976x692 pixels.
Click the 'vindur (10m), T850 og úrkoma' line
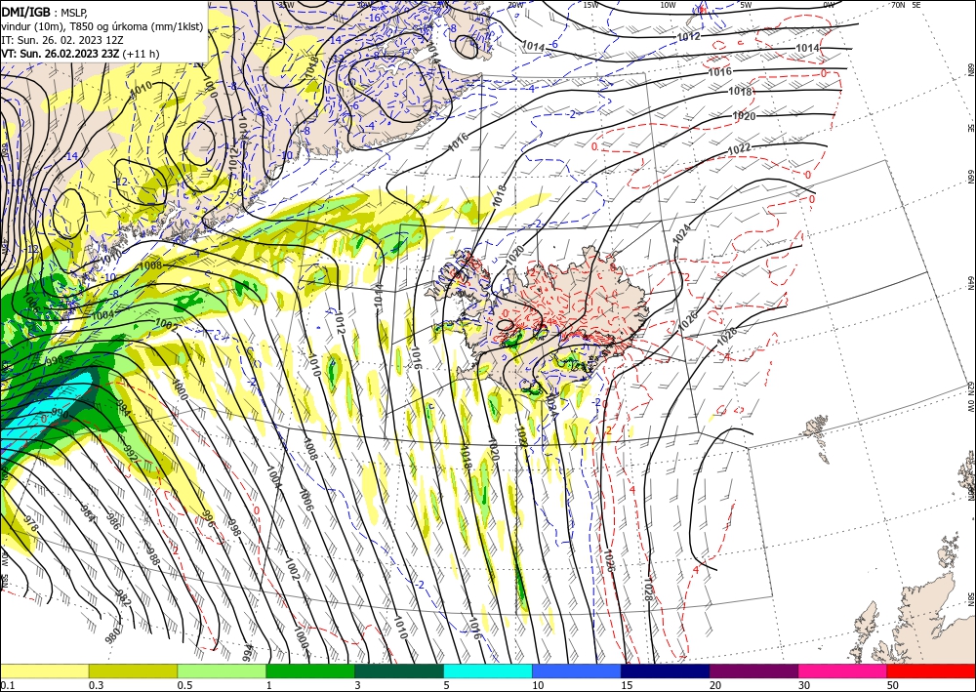point(102,25)
